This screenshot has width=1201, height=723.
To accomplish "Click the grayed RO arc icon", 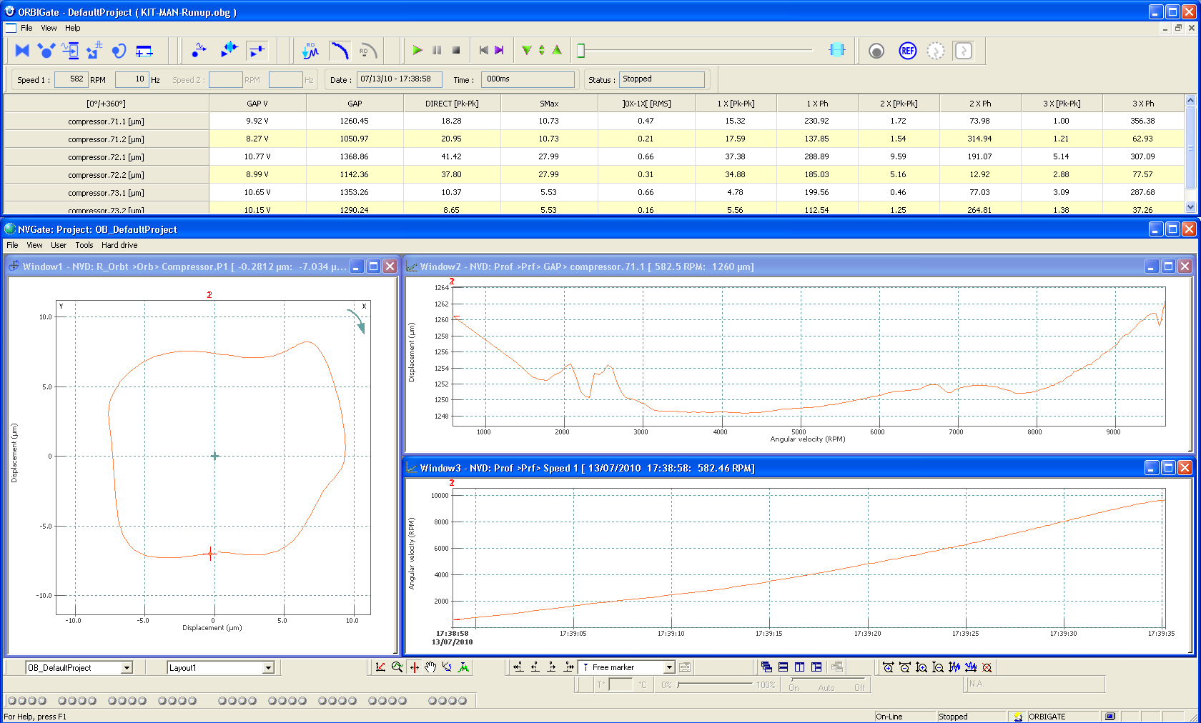I will pos(367,51).
